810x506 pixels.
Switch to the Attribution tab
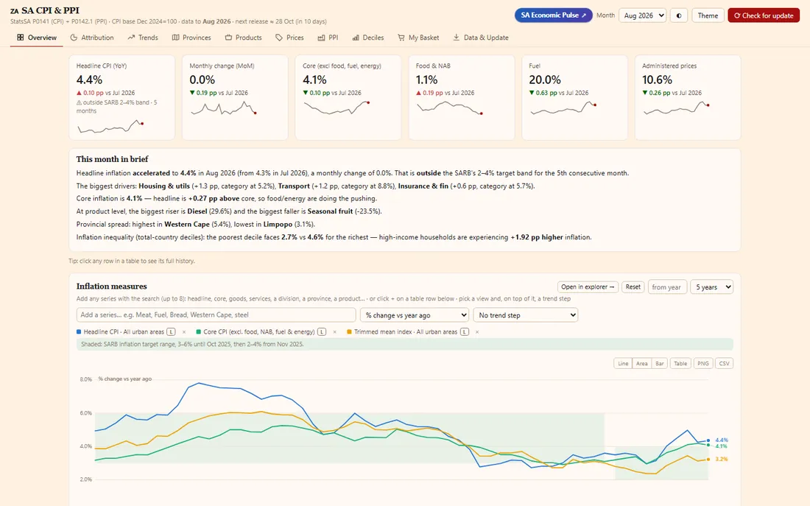pos(92,38)
